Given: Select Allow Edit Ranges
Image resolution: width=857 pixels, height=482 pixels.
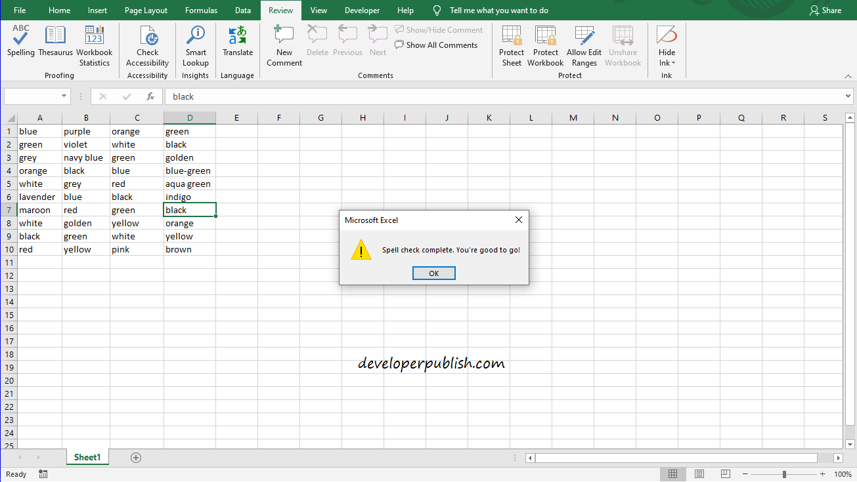Looking at the screenshot, I should pos(584,46).
